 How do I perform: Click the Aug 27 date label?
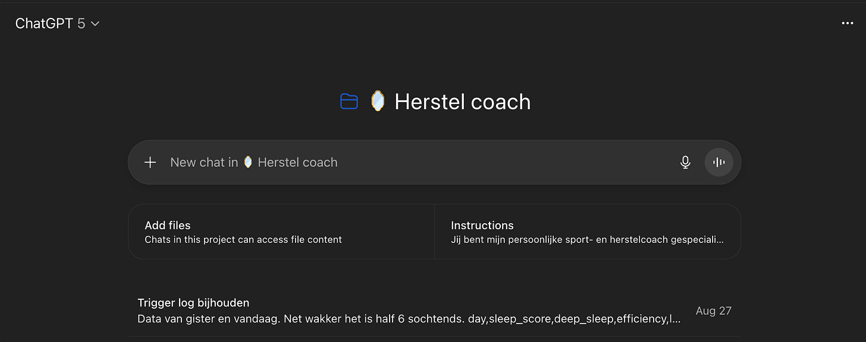pyautogui.click(x=713, y=311)
